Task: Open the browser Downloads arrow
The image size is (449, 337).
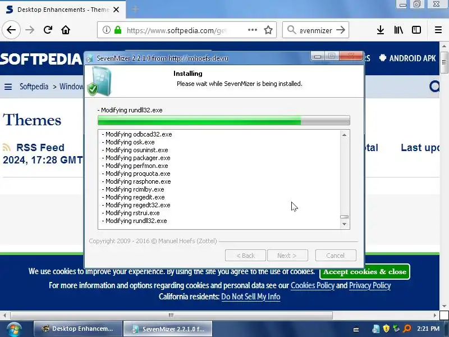Action: coord(381,30)
